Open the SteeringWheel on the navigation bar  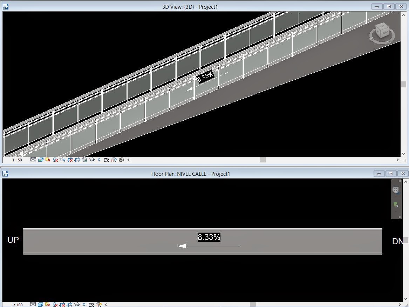tap(396, 190)
